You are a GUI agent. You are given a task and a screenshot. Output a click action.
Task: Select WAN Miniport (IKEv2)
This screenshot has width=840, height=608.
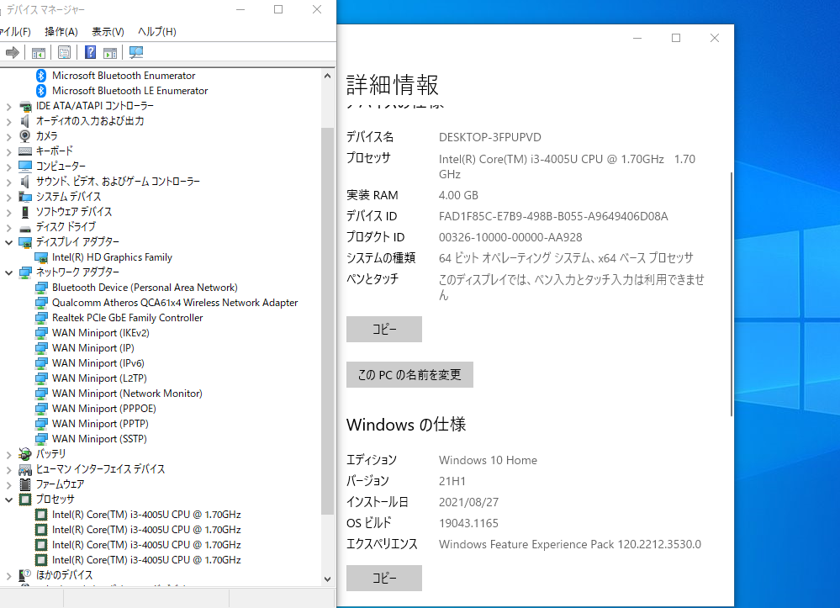coord(101,333)
